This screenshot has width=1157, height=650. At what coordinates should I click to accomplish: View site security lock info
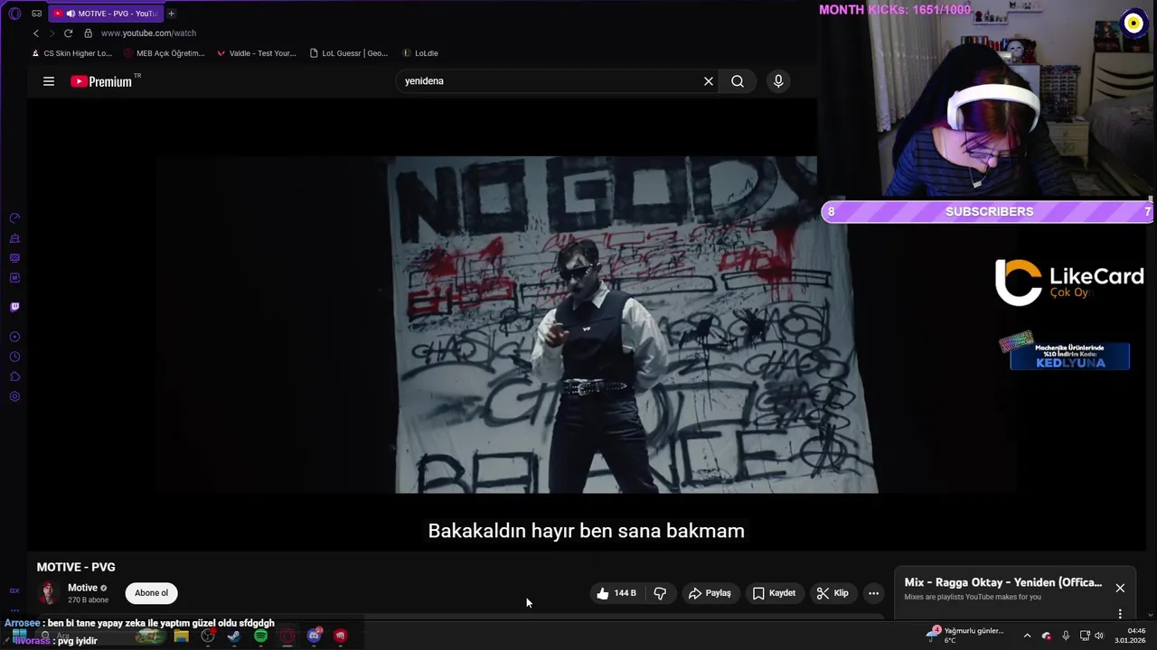(88, 33)
